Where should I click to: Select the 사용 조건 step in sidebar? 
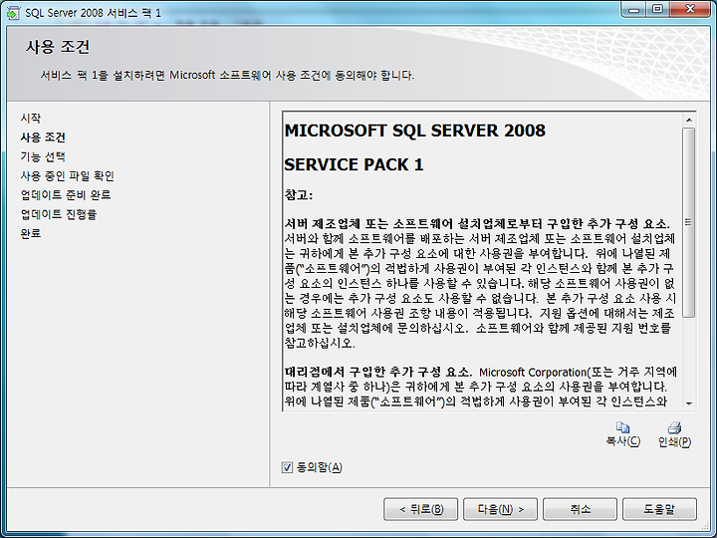43,137
